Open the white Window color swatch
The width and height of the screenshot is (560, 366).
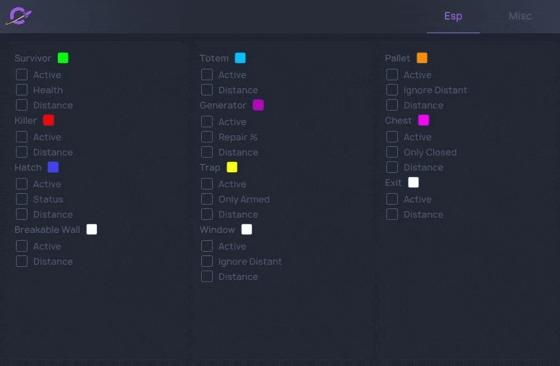click(x=247, y=229)
